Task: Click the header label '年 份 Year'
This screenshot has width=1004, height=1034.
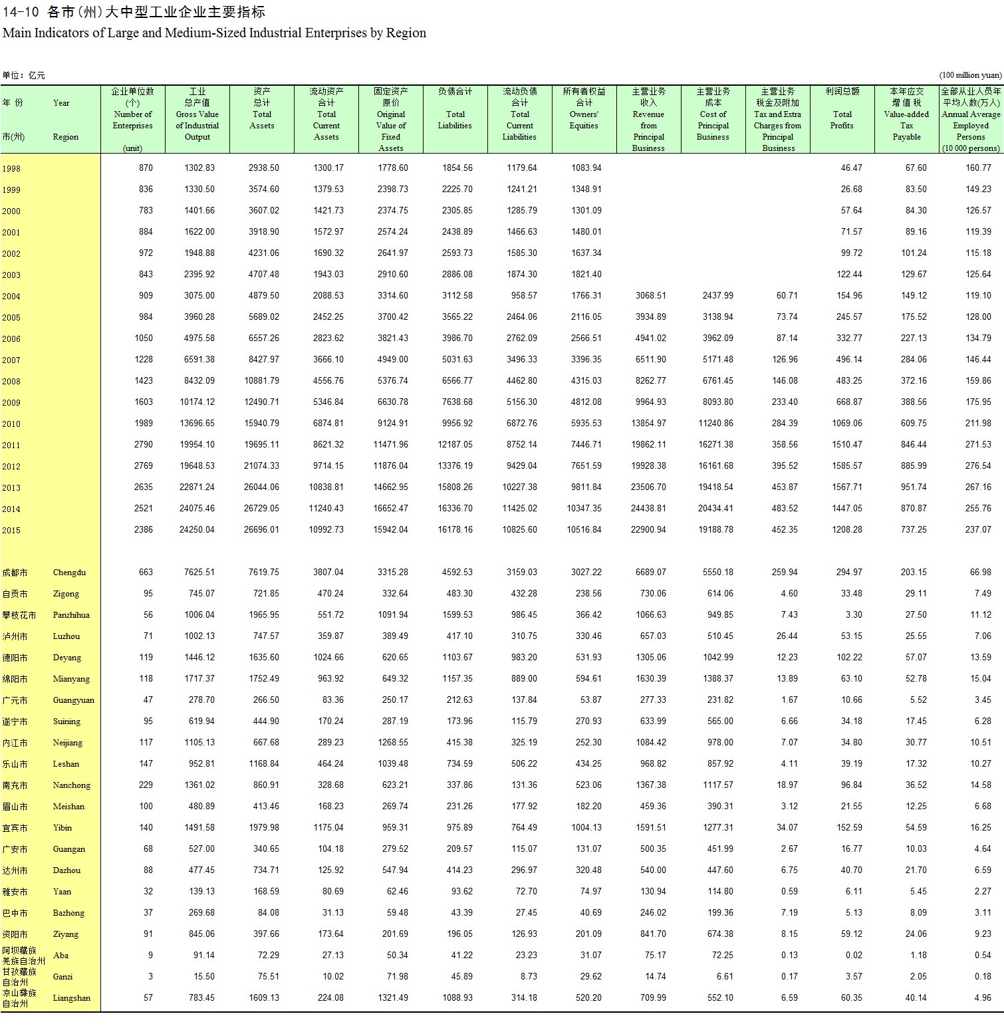Action: tap(36, 103)
